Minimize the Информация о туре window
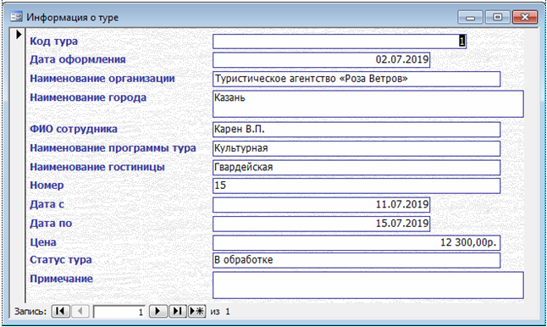 [470, 17]
